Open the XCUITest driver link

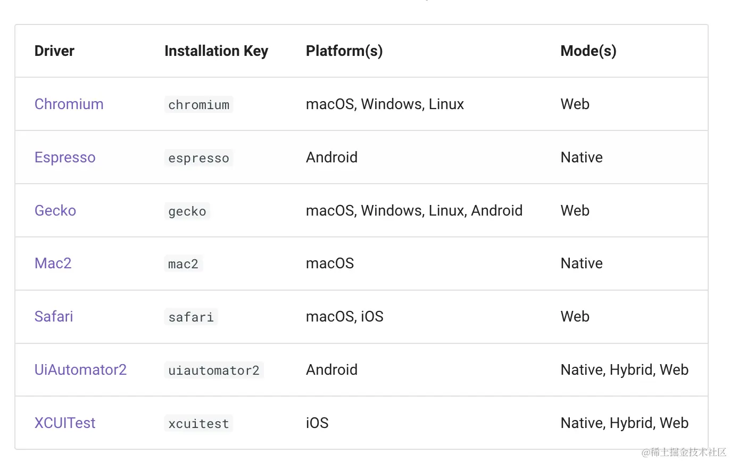[65, 423]
